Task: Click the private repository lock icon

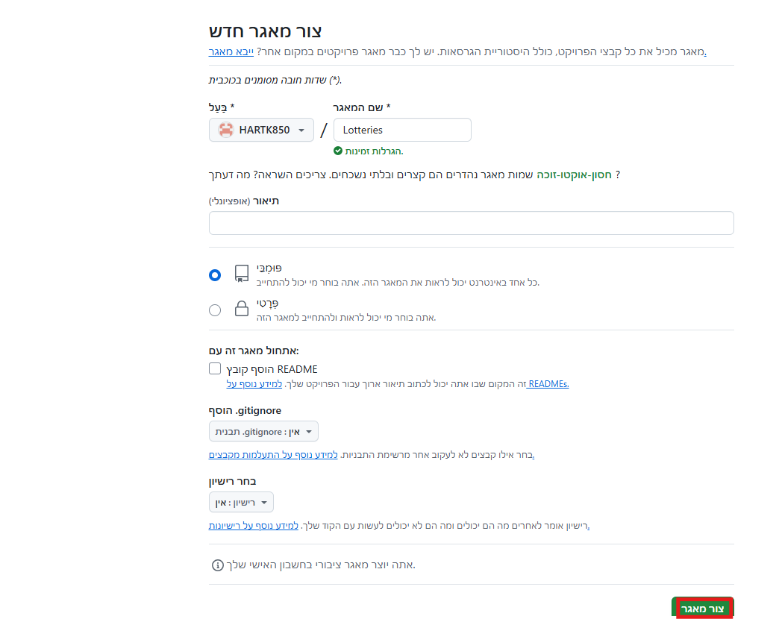Action: click(x=242, y=308)
